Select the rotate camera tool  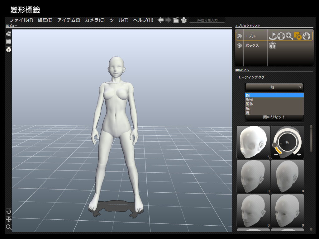click(9, 212)
